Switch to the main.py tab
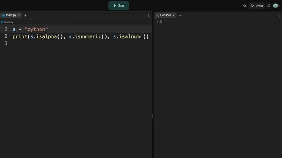The image size is (282, 158). pos(11,15)
